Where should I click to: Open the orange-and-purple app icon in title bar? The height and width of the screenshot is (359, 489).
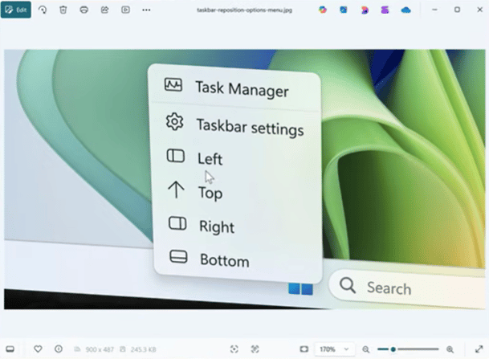click(365, 10)
